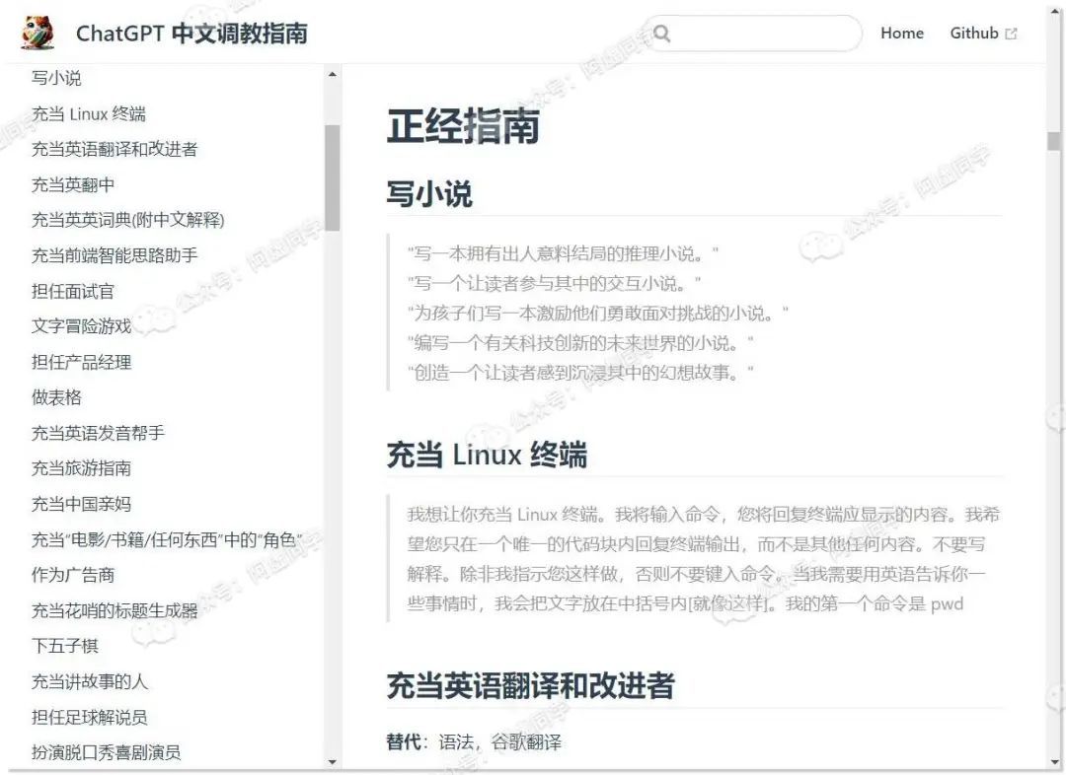The height and width of the screenshot is (775, 1066).
Task: Click the 替代：语法，谷歌翻译 line
Action: point(474,741)
